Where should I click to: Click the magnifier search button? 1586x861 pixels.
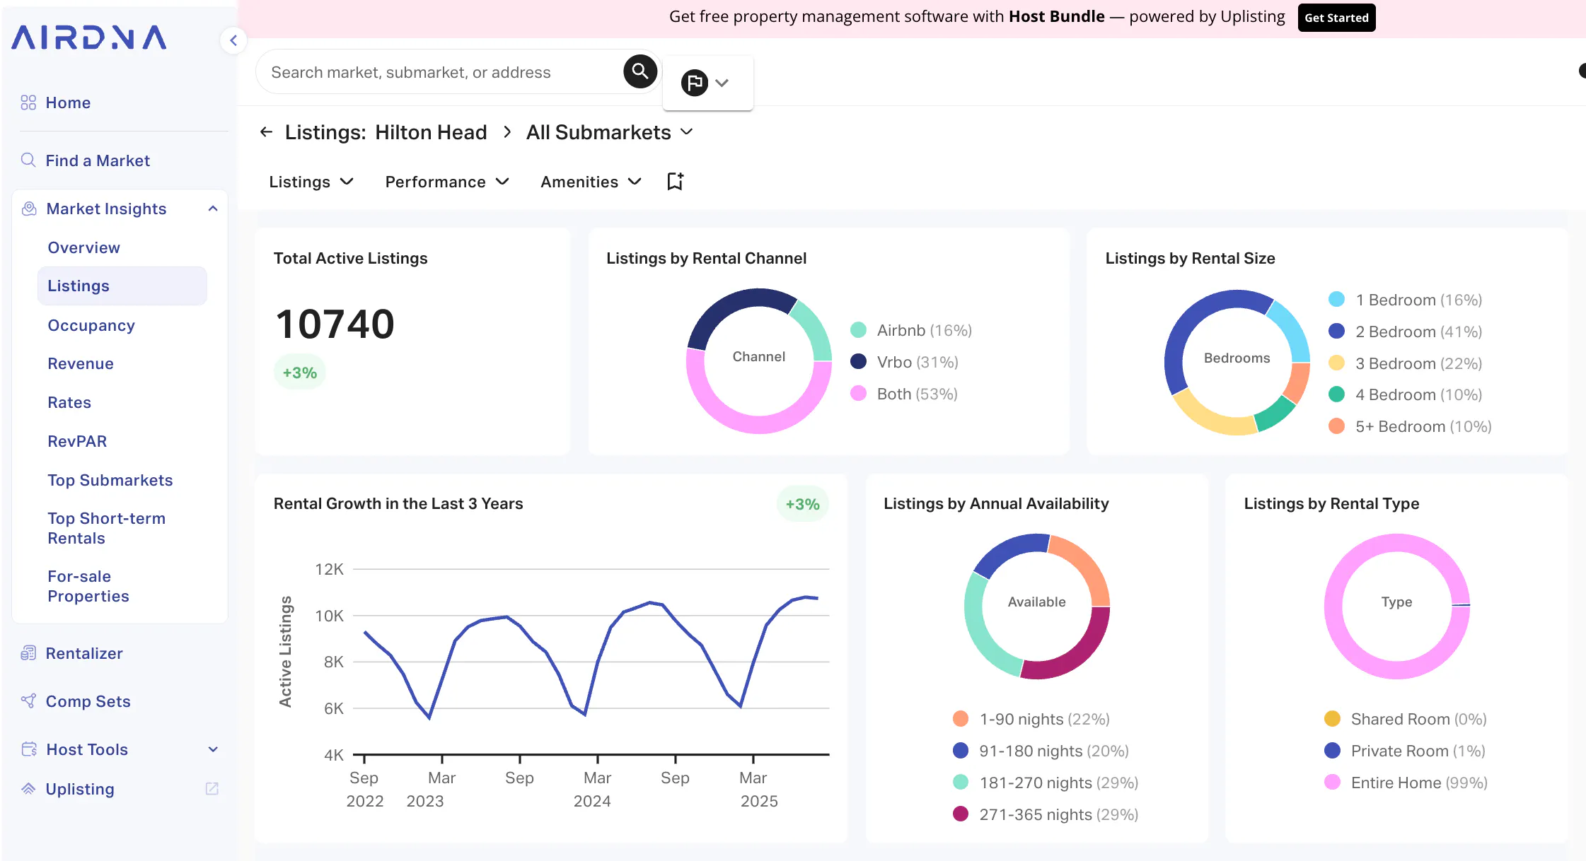pyautogui.click(x=640, y=71)
